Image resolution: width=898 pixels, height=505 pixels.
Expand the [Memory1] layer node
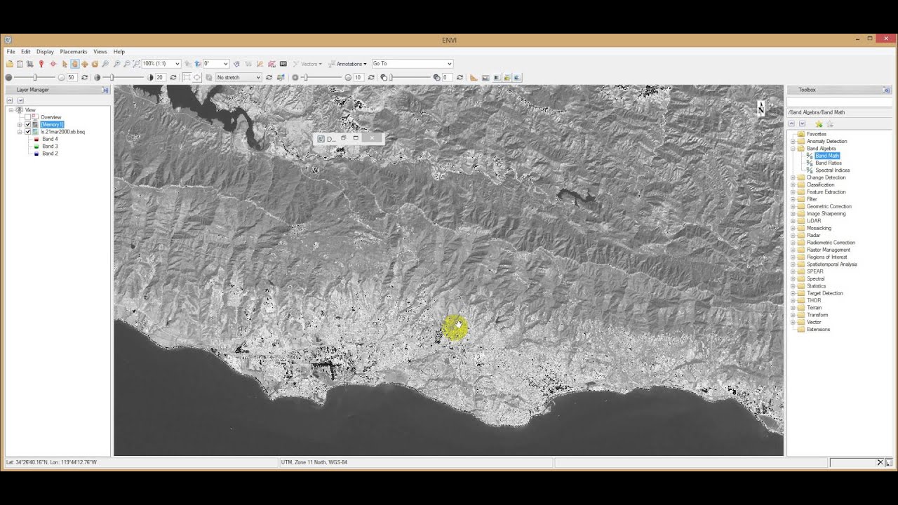(x=20, y=124)
